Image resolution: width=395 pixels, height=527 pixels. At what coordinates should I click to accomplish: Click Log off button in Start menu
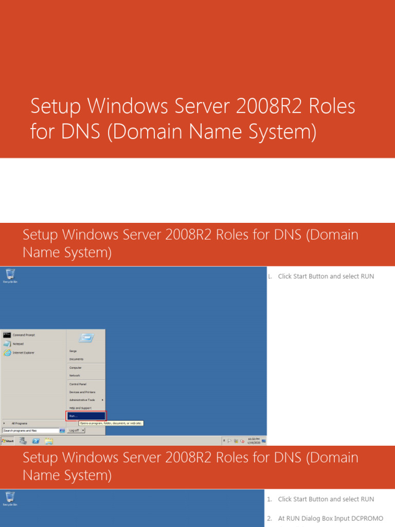click(74, 431)
